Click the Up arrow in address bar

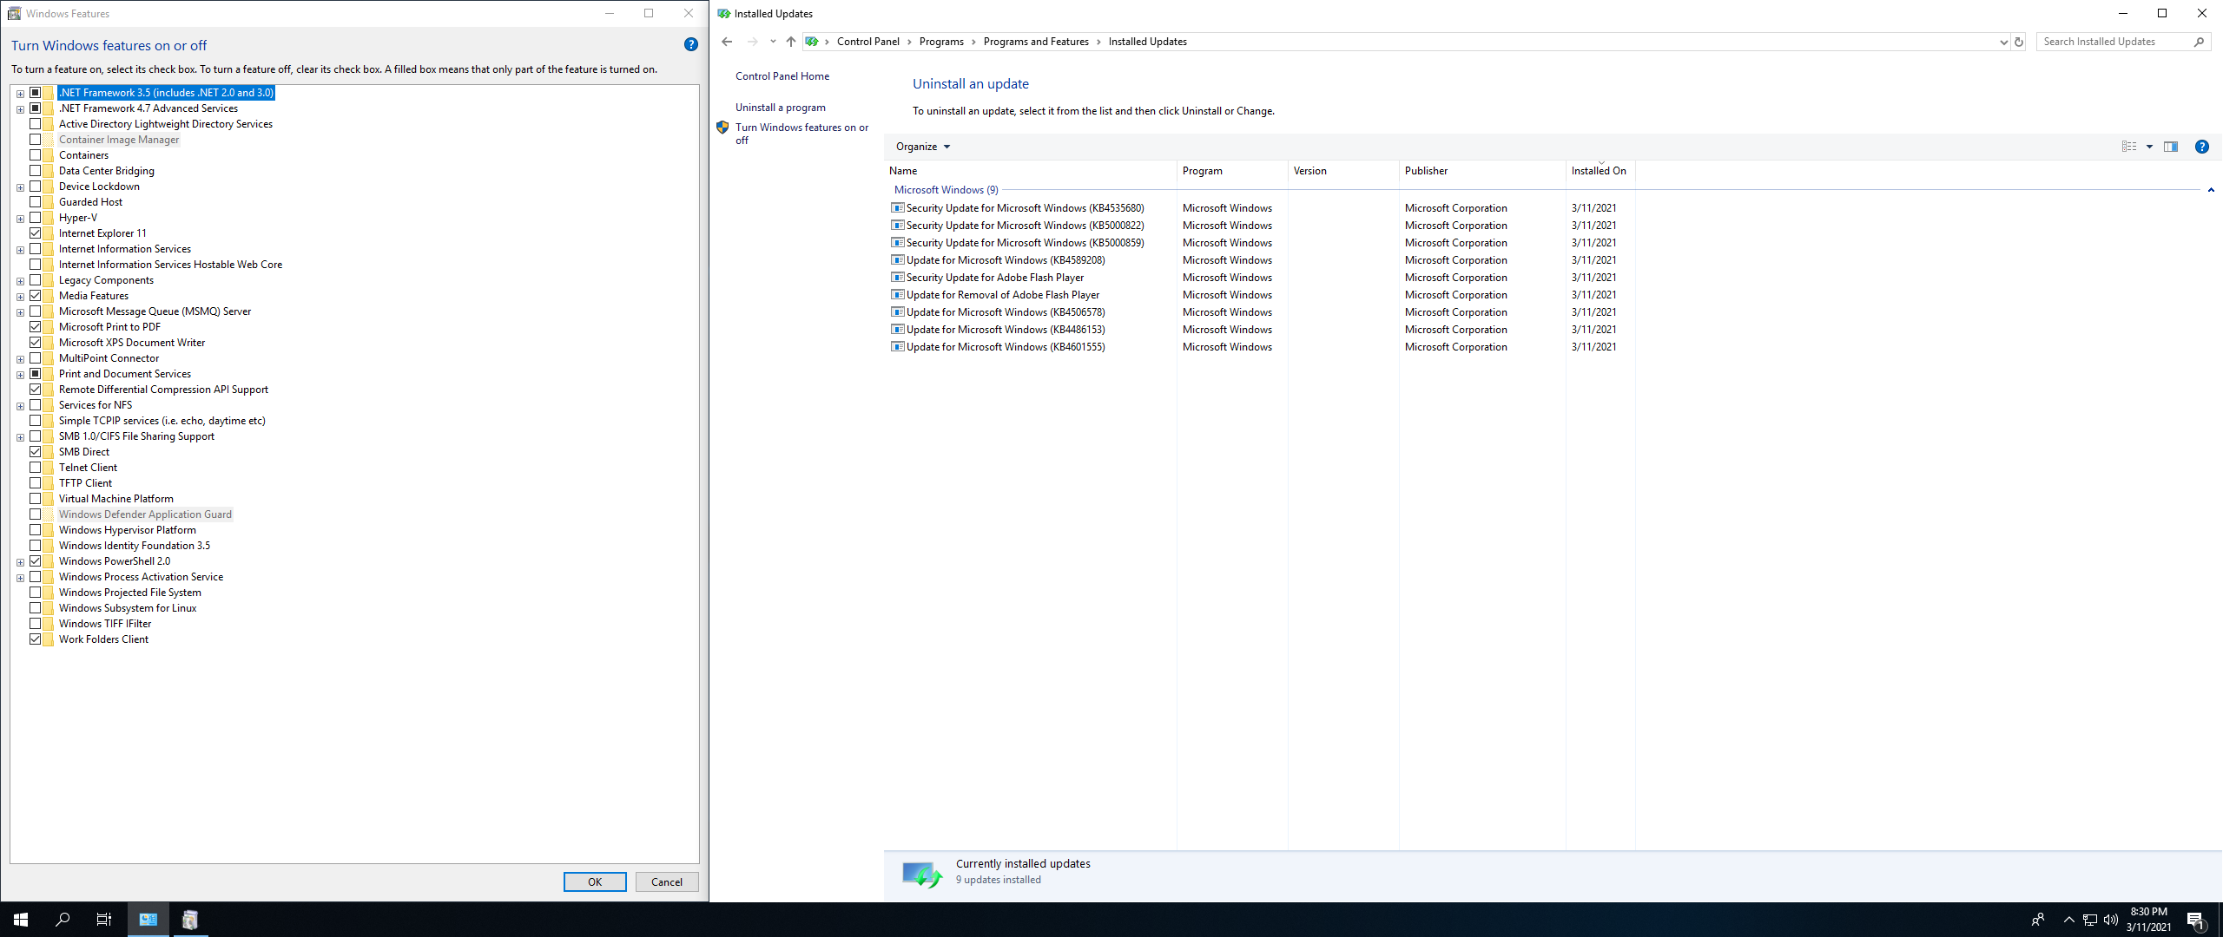[x=790, y=42]
